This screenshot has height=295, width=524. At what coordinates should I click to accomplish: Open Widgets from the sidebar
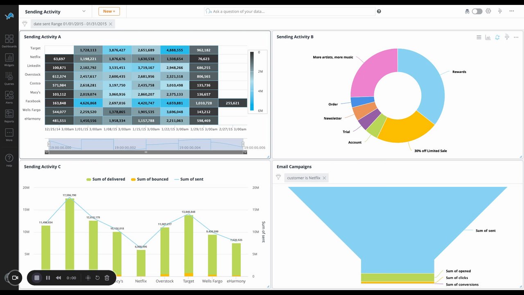click(x=9, y=60)
